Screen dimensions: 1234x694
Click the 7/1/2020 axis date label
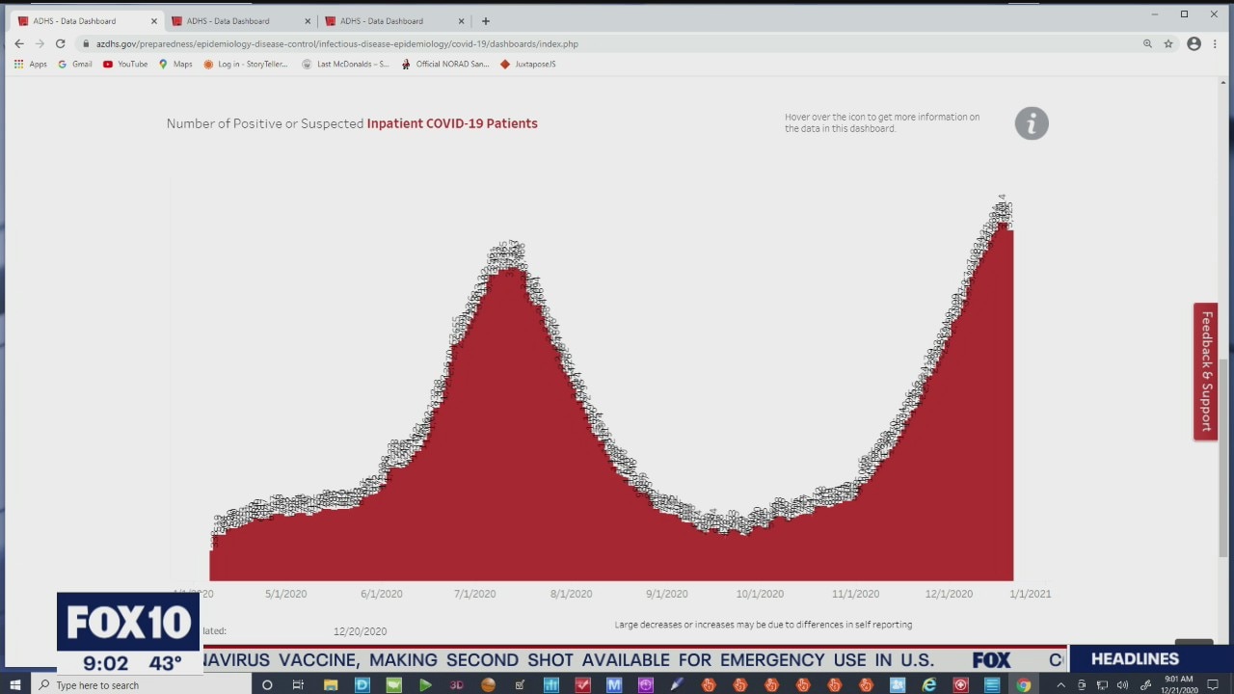(x=474, y=594)
